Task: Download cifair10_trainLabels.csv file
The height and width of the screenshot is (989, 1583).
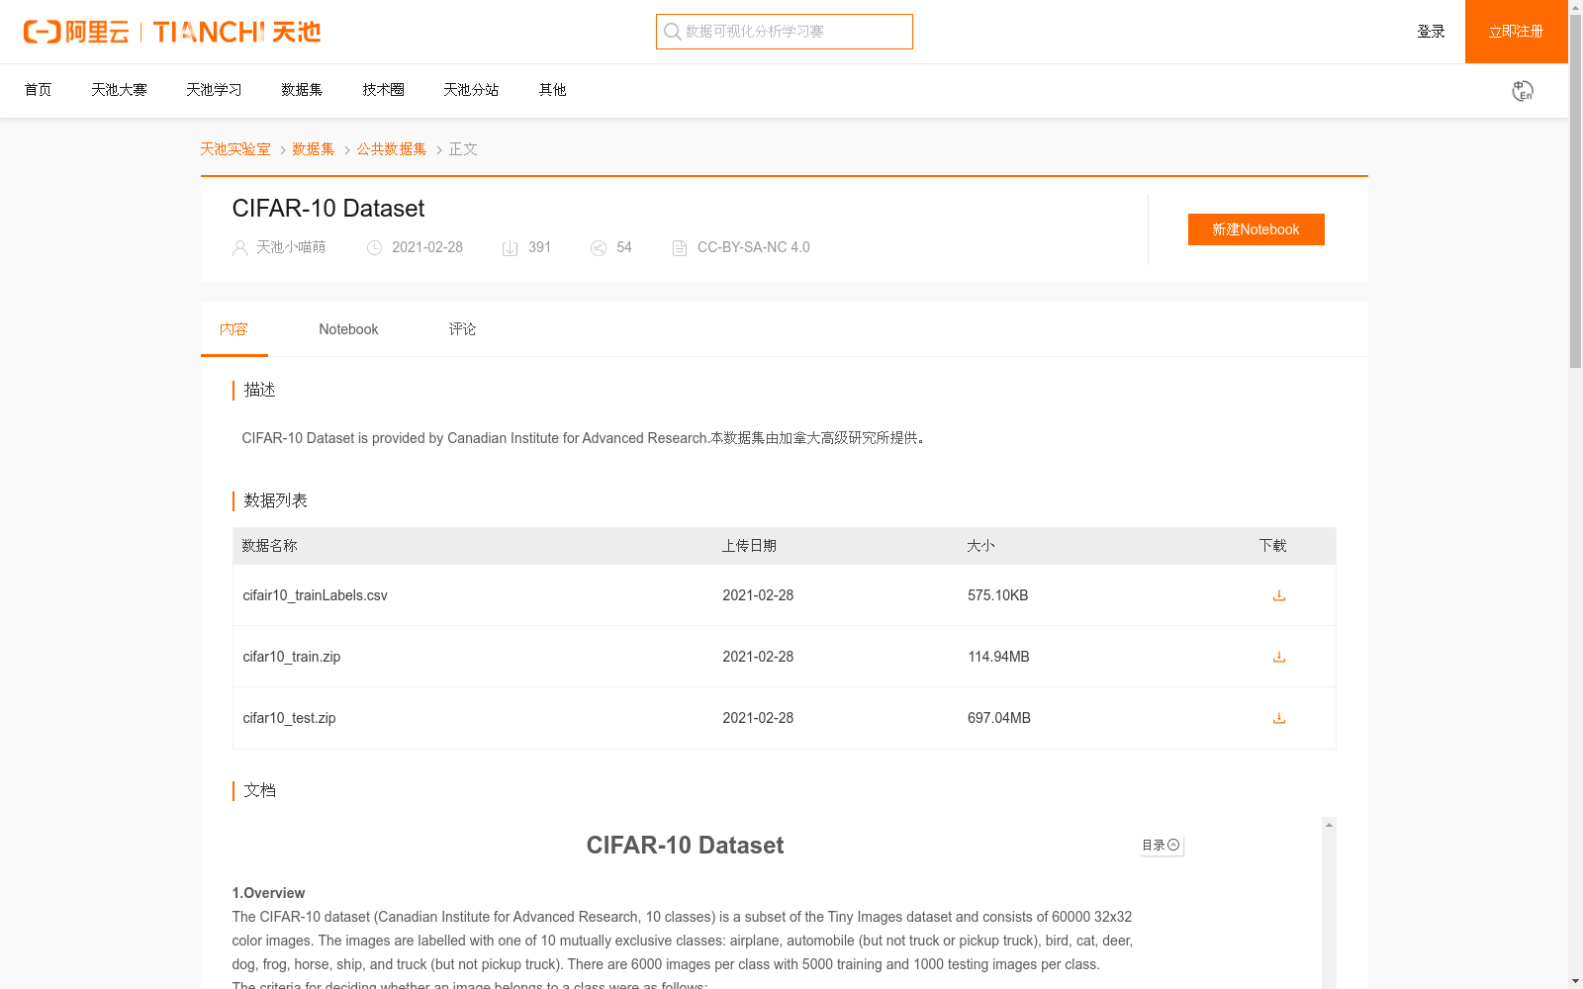Action: [x=1279, y=595]
